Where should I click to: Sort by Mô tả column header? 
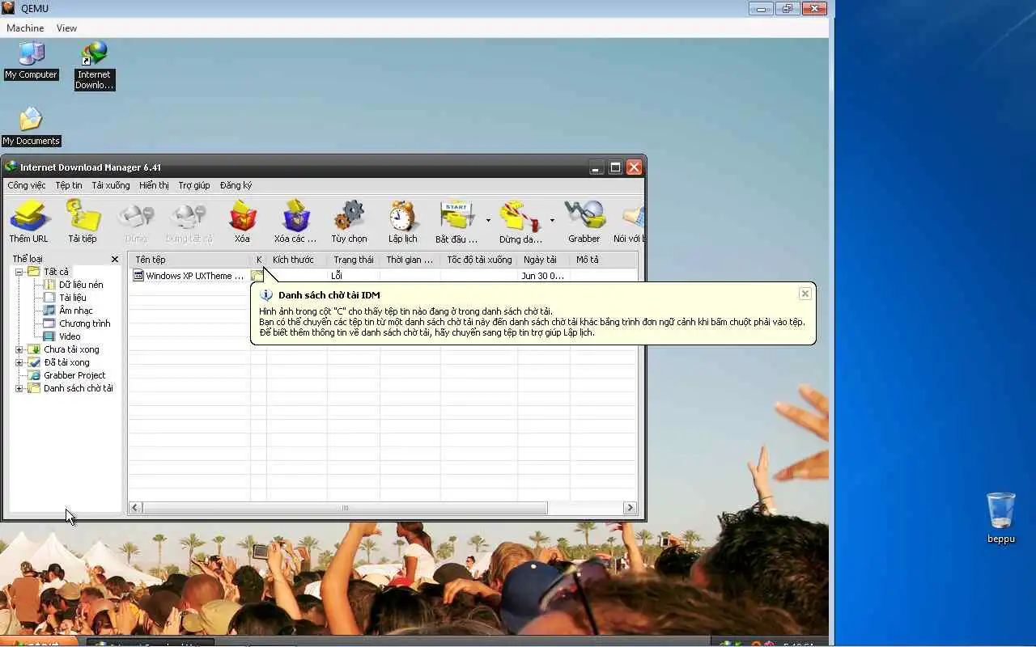click(x=603, y=260)
